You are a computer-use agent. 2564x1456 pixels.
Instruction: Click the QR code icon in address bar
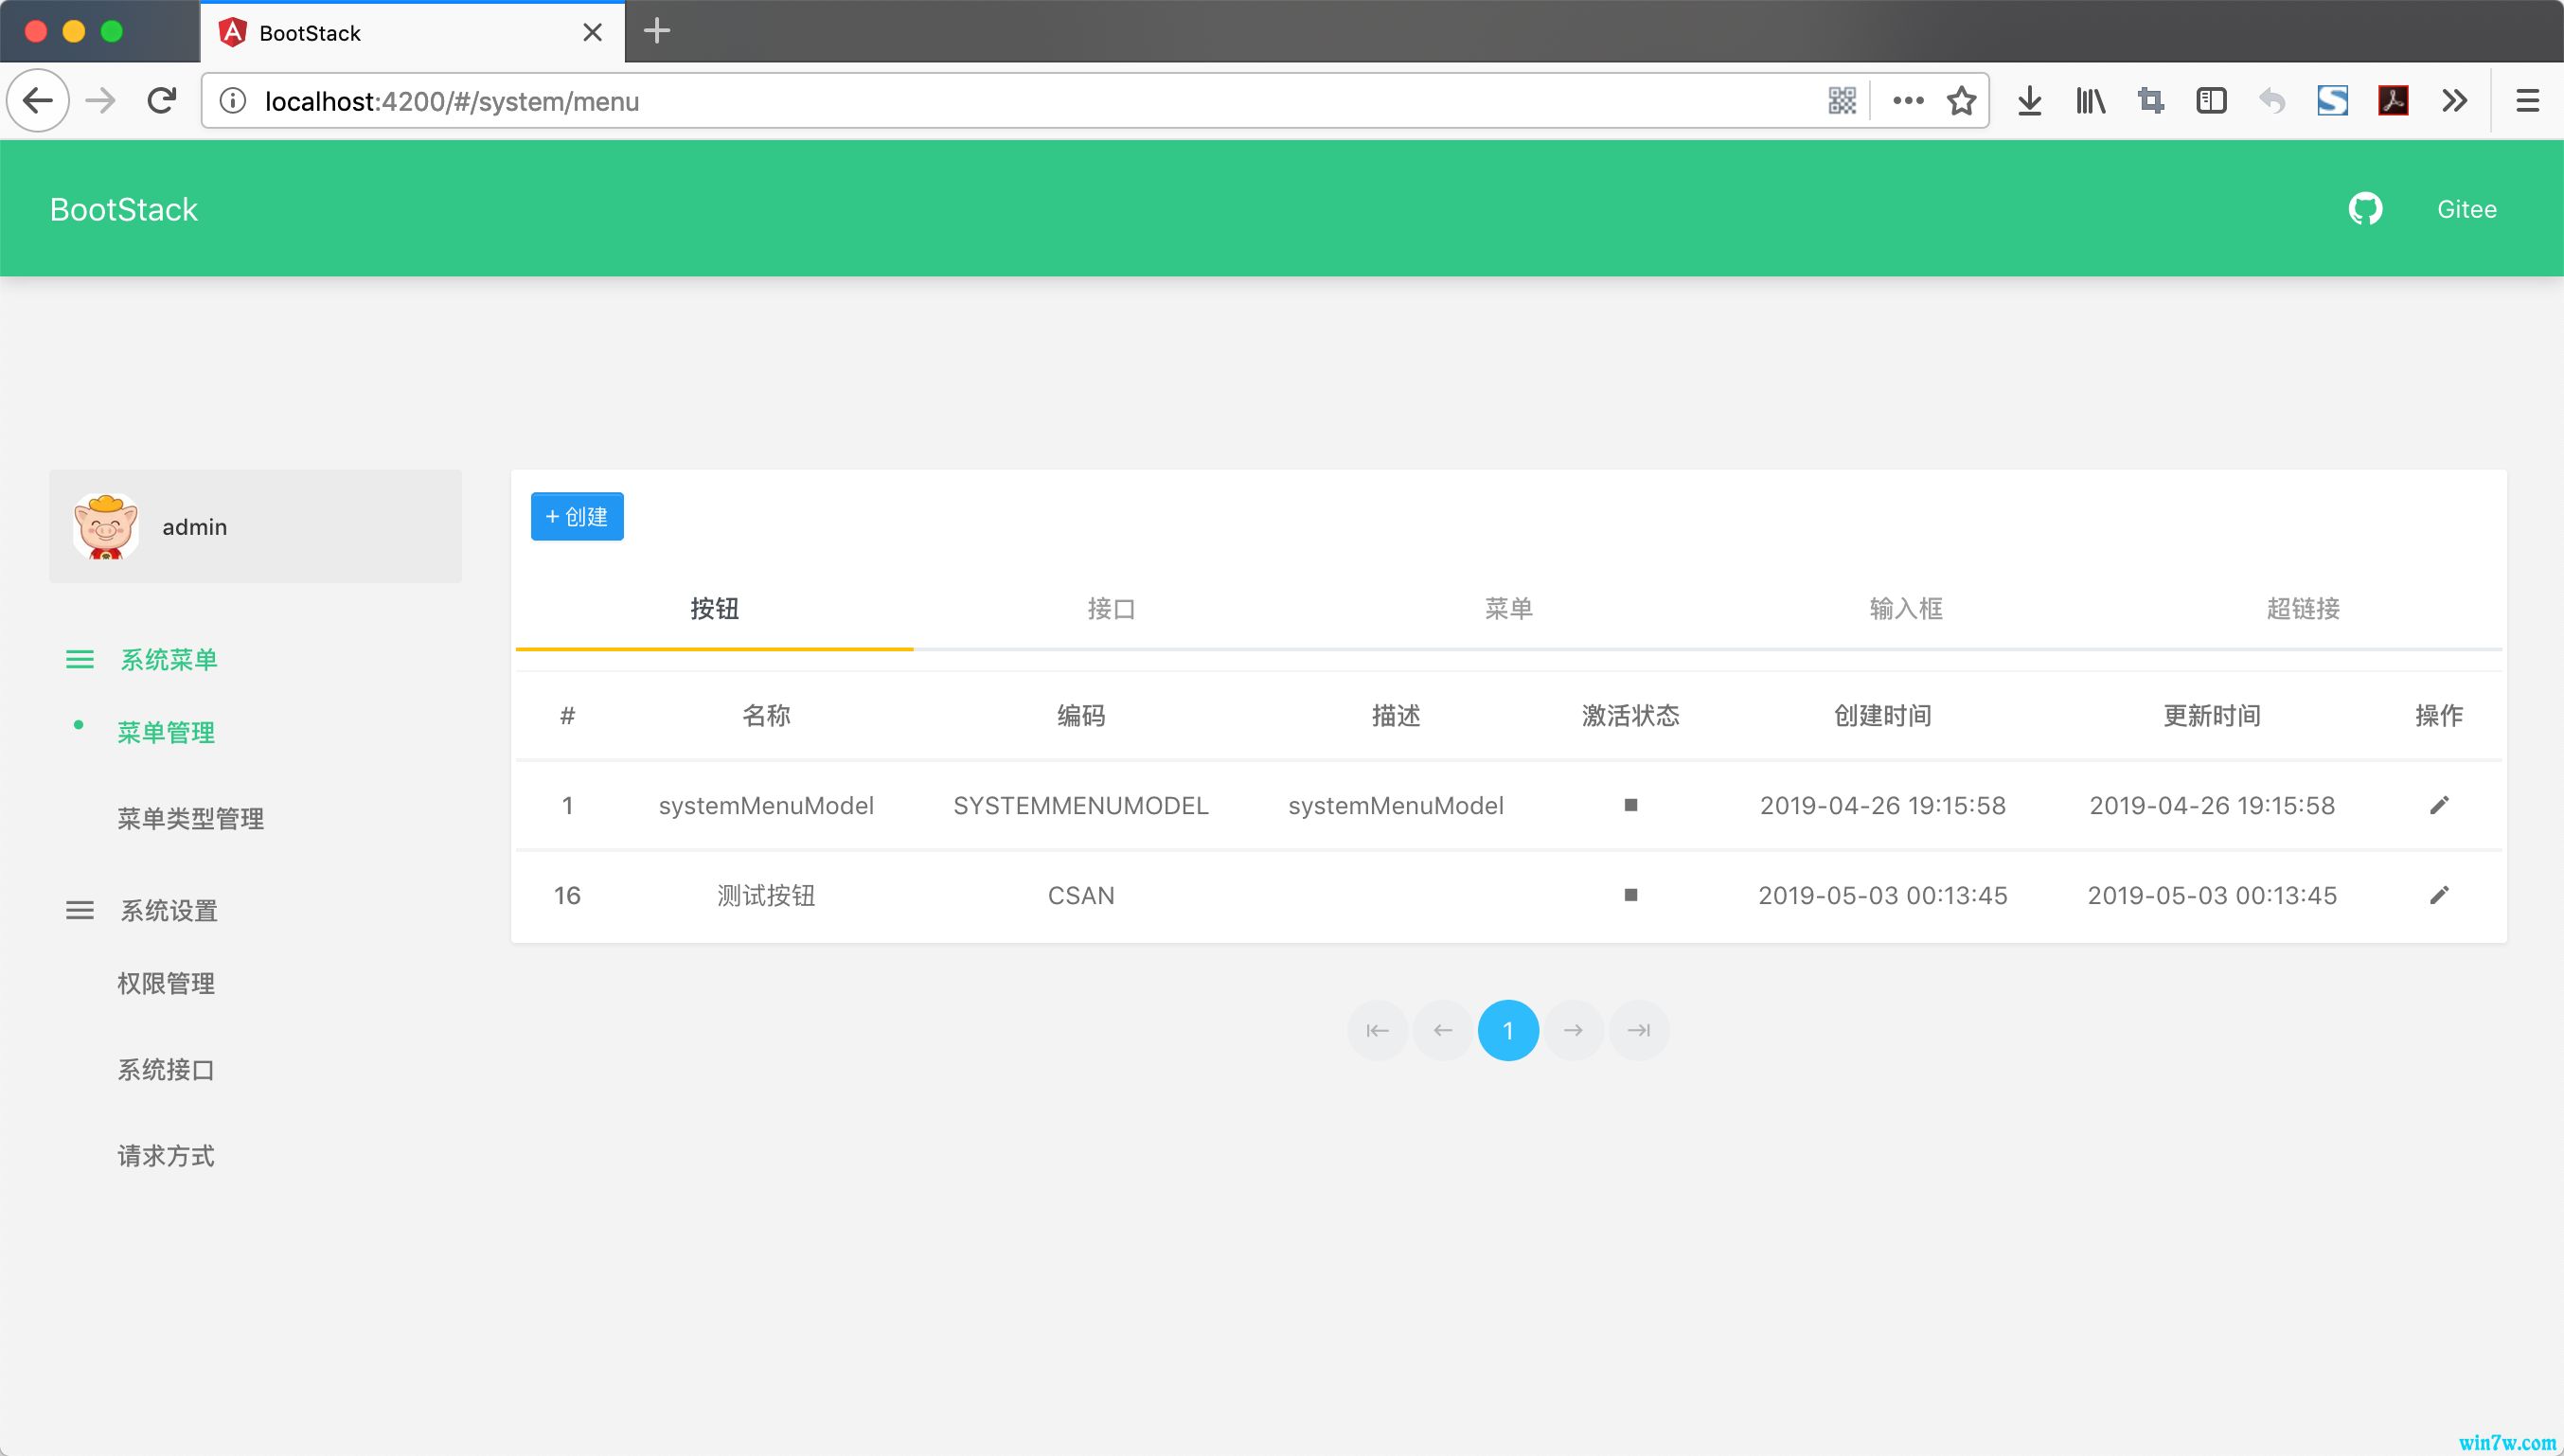pos(1842,100)
